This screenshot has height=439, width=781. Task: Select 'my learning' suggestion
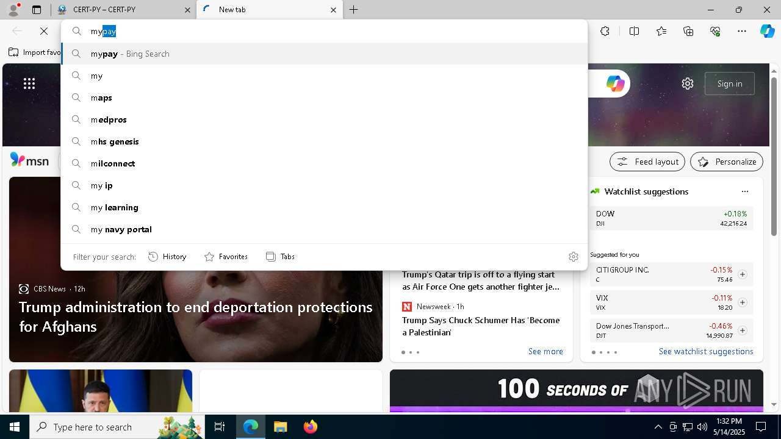tap(324, 207)
